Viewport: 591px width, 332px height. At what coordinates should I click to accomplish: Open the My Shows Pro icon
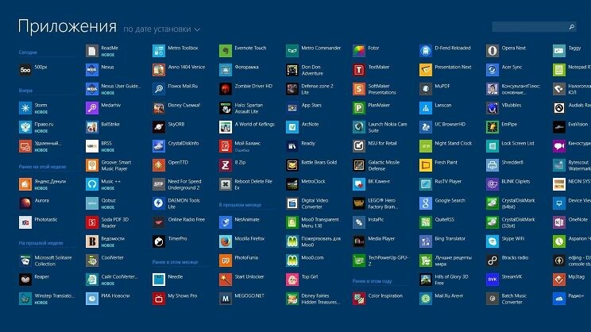pyautogui.click(x=159, y=299)
